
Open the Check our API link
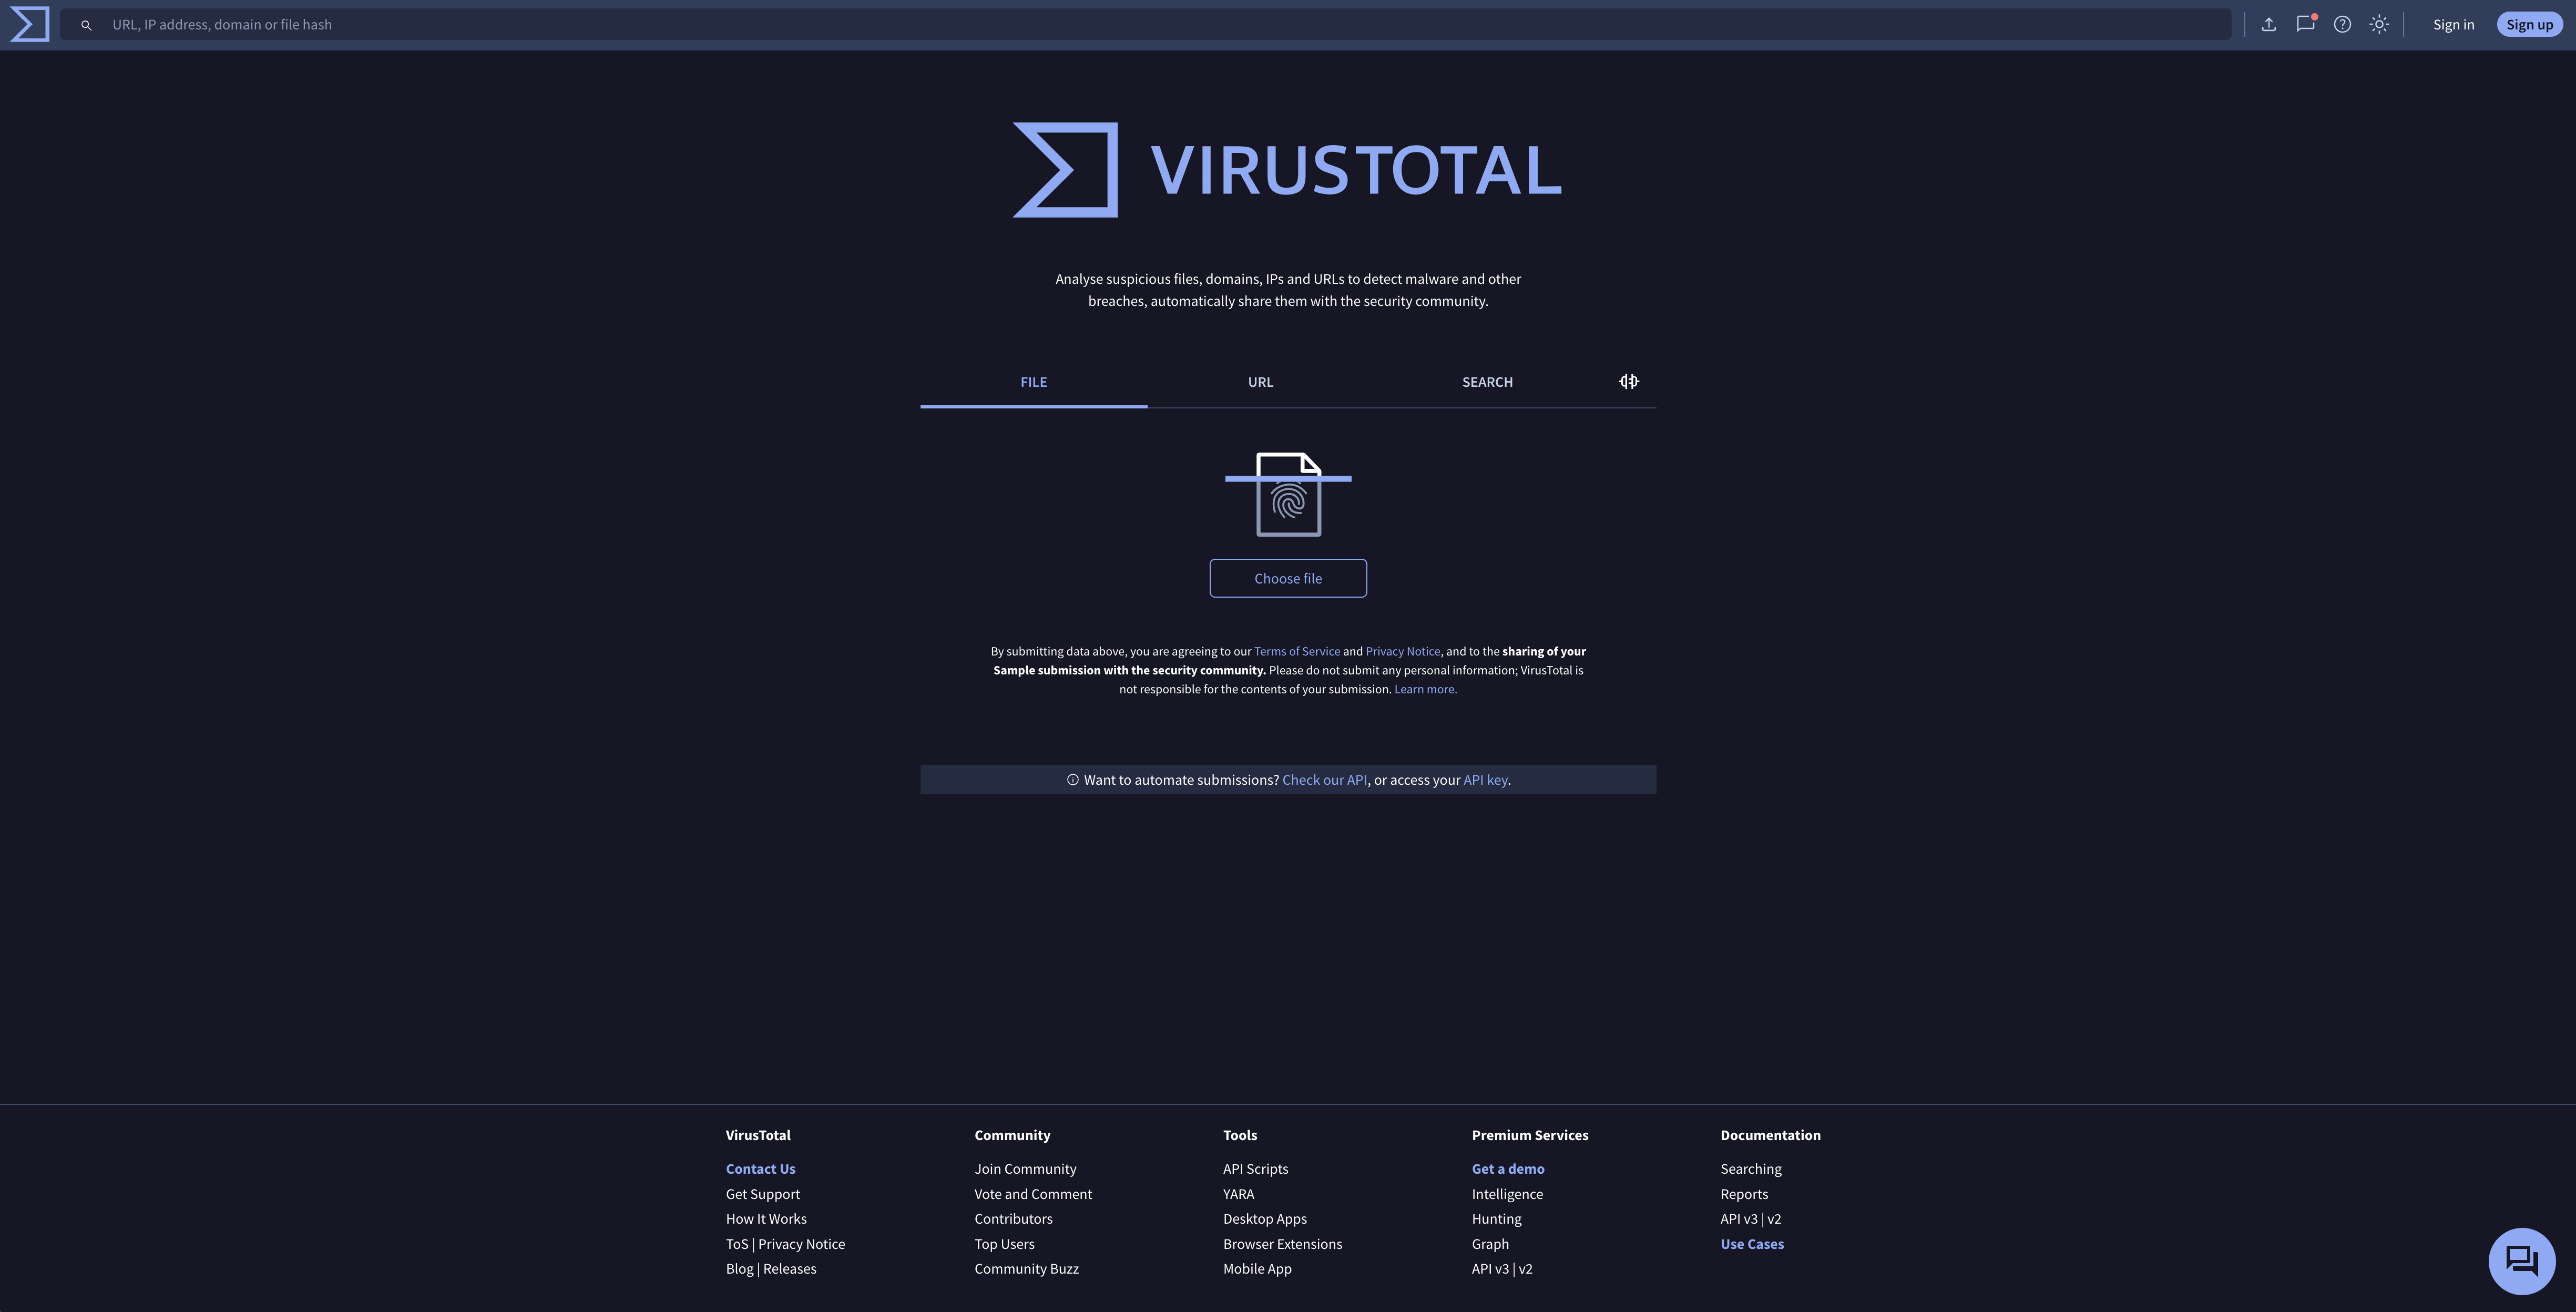coord(1324,780)
